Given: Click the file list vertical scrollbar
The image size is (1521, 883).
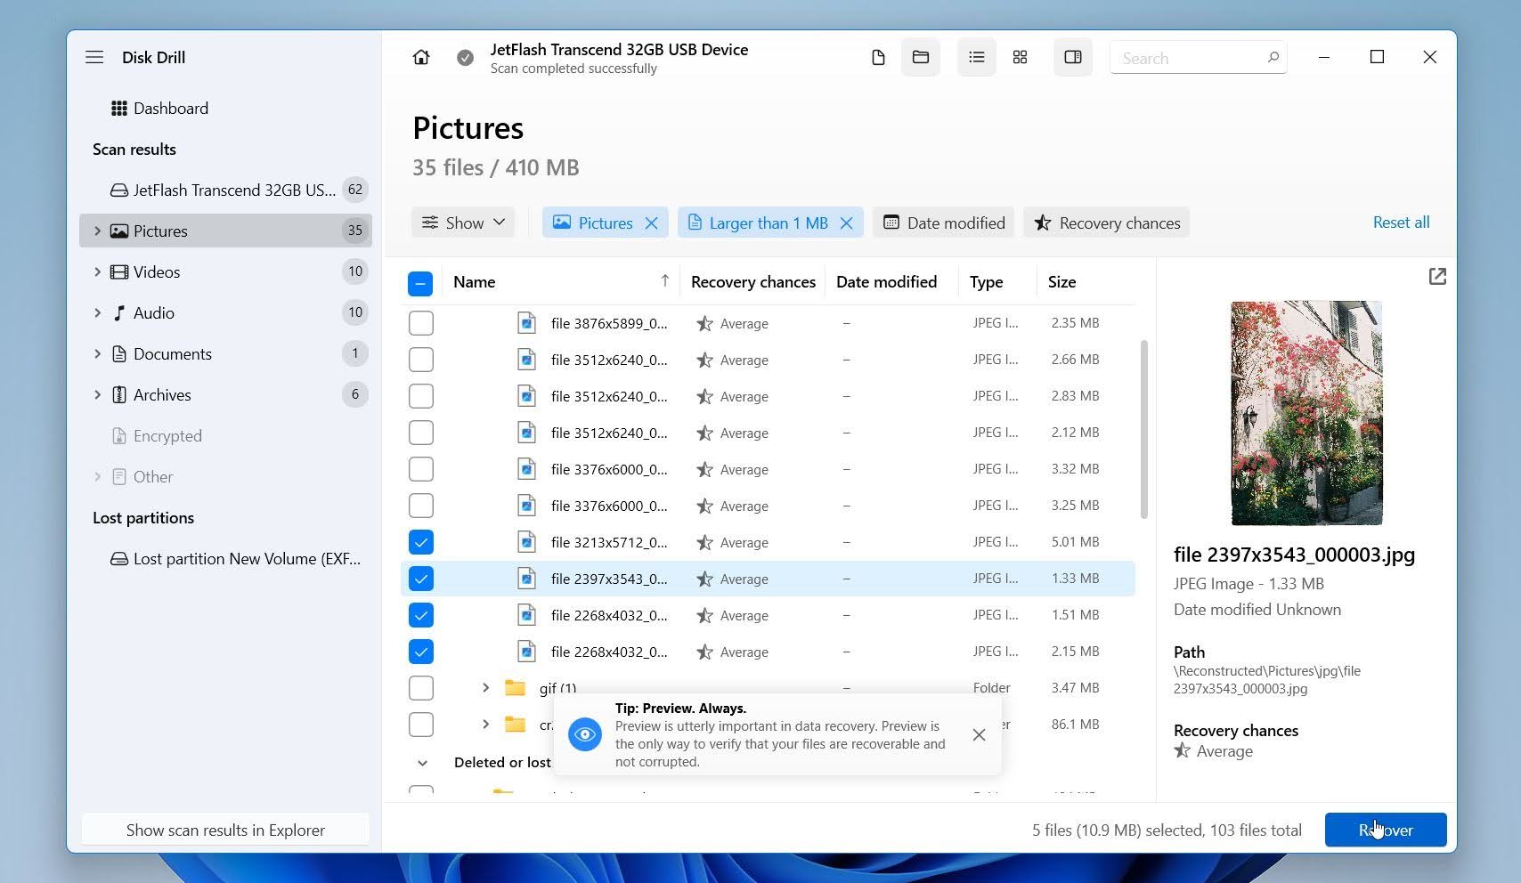Looking at the screenshot, I should 1143,428.
